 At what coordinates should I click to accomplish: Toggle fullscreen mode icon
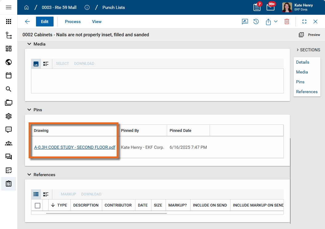click(304, 22)
